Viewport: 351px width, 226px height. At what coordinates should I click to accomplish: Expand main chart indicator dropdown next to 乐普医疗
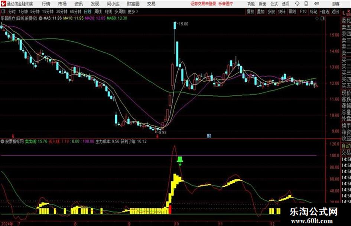40,18
